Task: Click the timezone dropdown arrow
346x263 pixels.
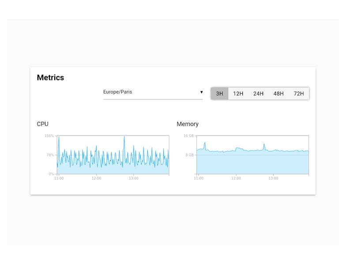Action: coord(202,92)
